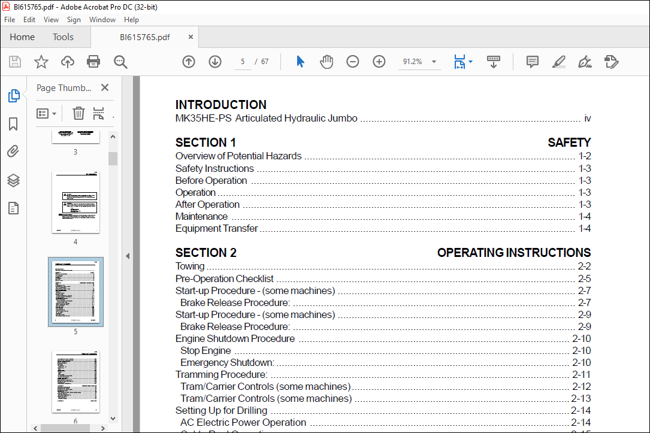Click the cloud upload share icon
The image size is (650, 433).
click(68, 62)
